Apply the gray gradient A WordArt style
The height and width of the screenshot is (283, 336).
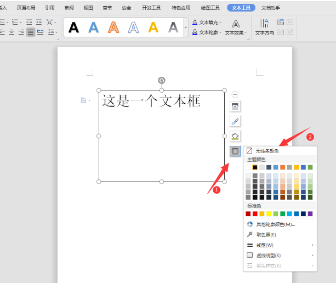coord(173,27)
